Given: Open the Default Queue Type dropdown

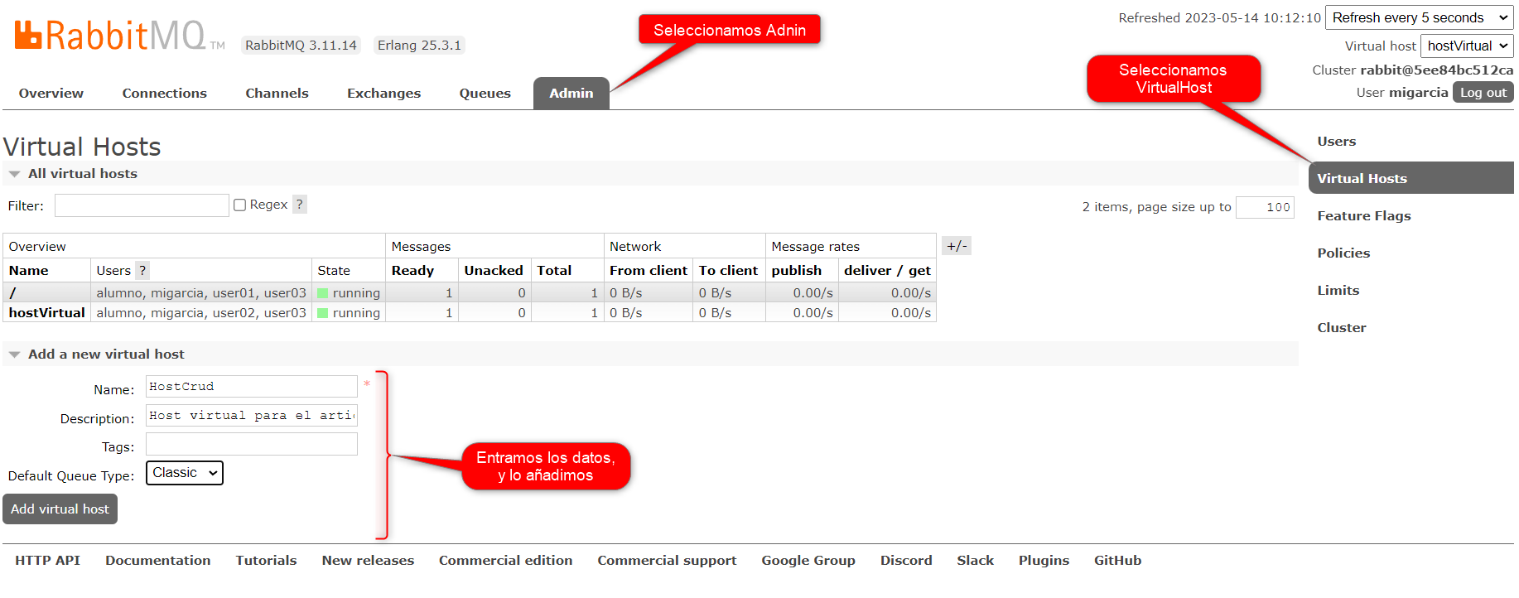Looking at the screenshot, I should point(184,473).
